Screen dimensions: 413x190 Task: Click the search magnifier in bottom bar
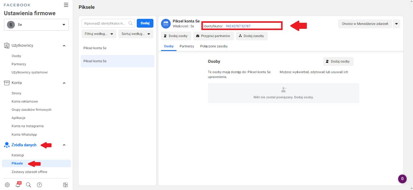pos(29,185)
